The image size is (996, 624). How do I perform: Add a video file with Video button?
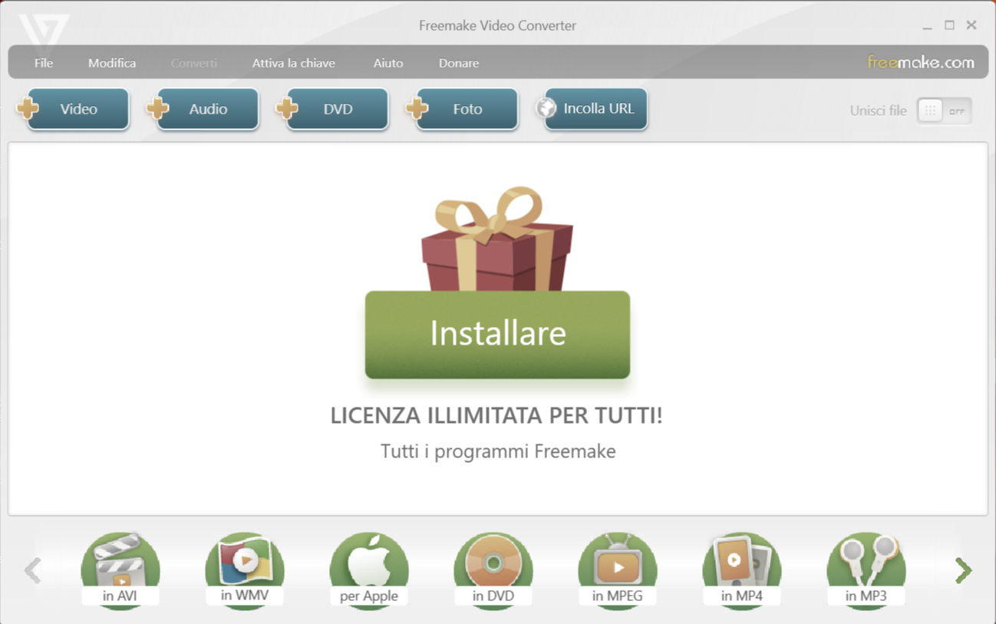click(73, 109)
